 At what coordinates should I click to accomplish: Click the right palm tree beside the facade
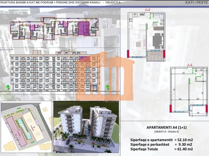pos(107,88)
